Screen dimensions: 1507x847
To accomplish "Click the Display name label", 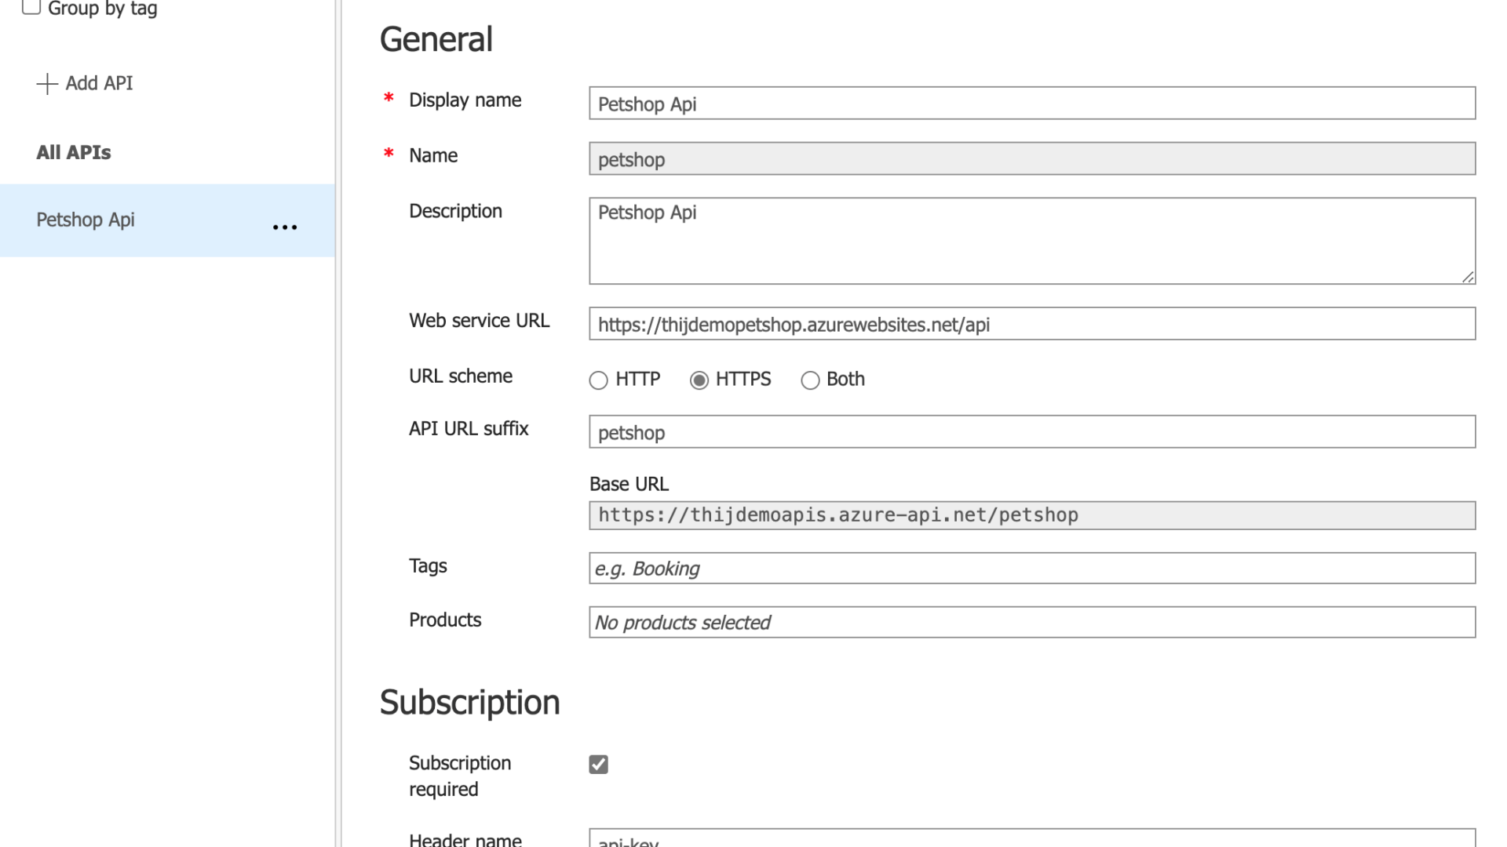I will coord(465,100).
